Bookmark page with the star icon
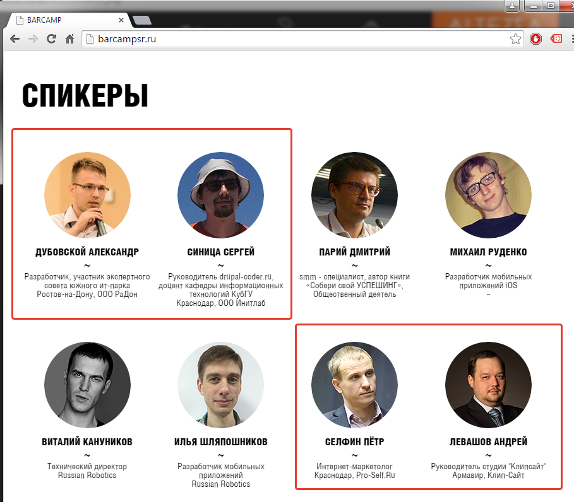This screenshot has height=502, width=574. (x=515, y=38)
